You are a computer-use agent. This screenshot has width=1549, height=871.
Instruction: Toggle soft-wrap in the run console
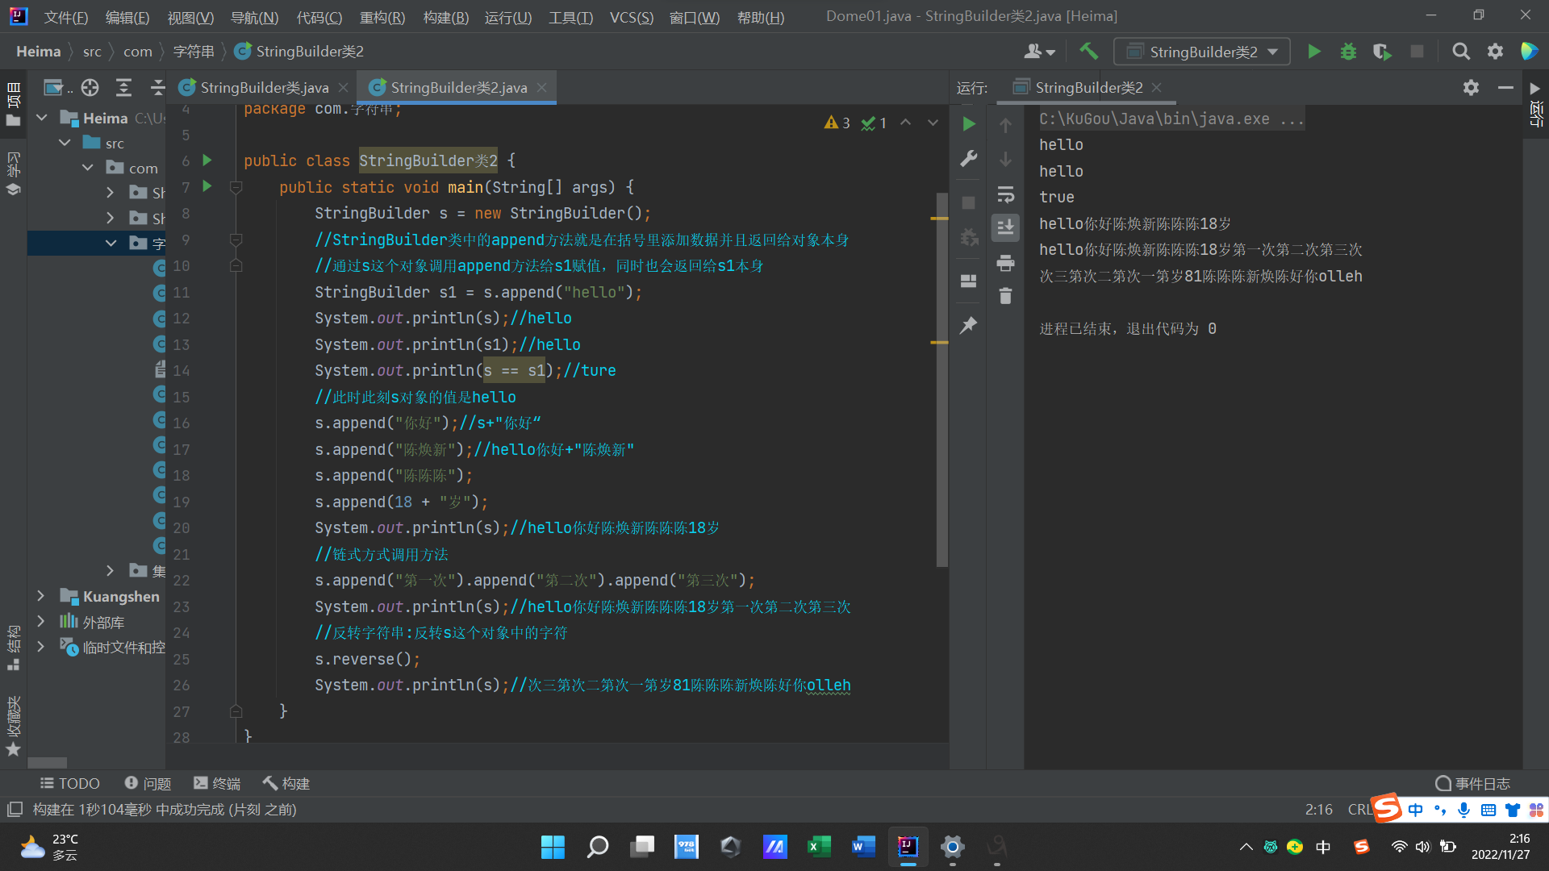click(x=1005, y=194)
